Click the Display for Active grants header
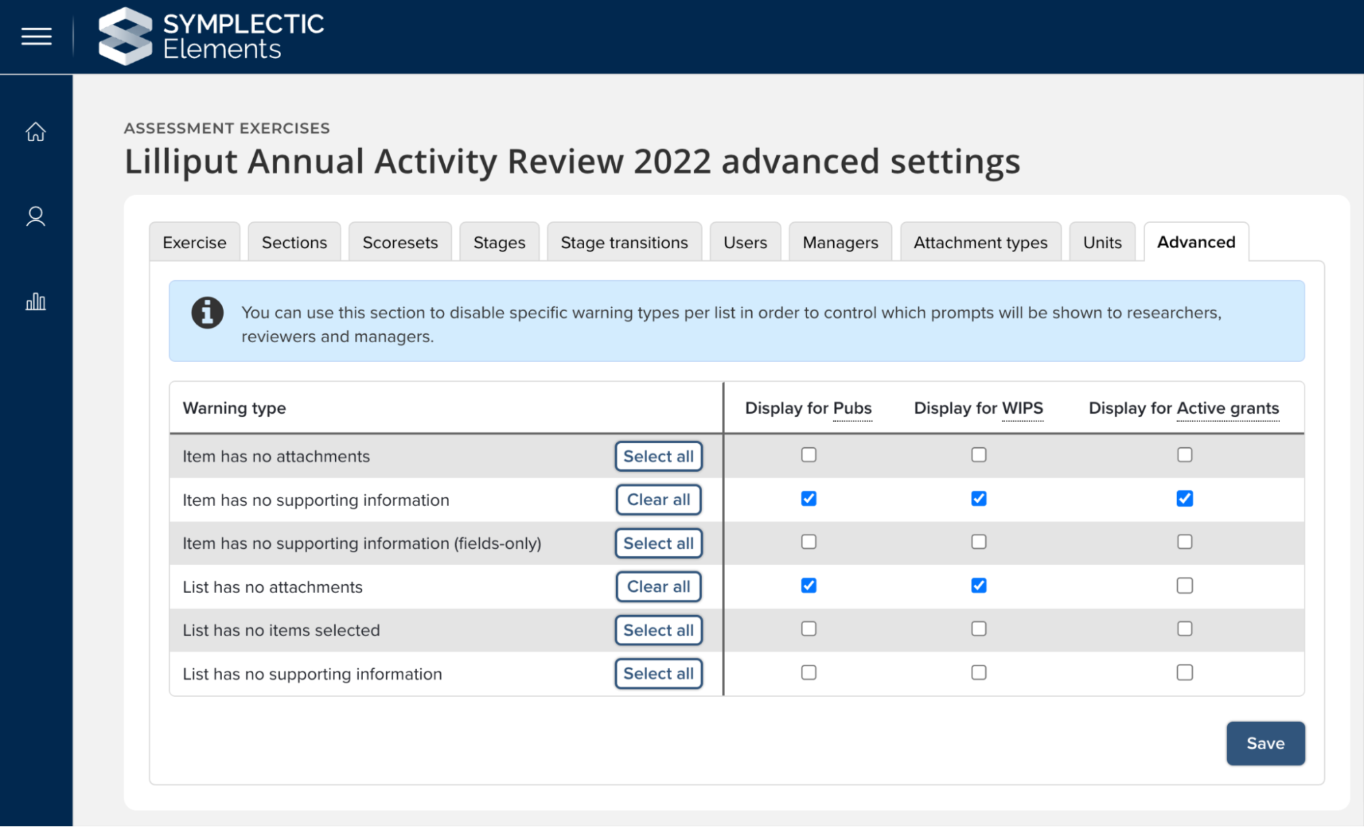Screen dimensions: 1364x827 point(1183,408)
